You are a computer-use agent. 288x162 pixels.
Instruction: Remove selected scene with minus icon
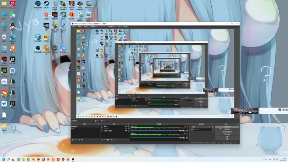point(75,140)
